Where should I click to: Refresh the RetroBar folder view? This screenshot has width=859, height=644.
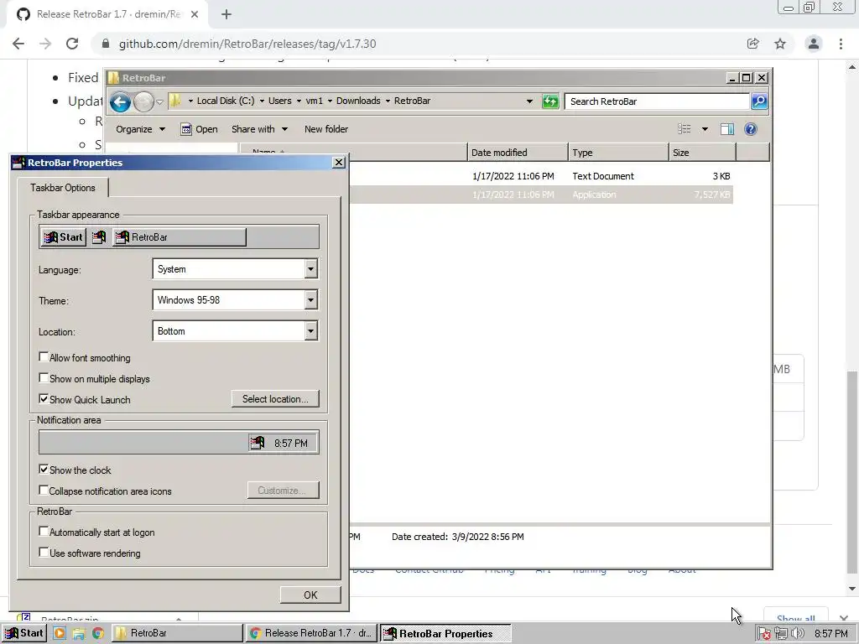pyautogui.click(x=550, y=101)
